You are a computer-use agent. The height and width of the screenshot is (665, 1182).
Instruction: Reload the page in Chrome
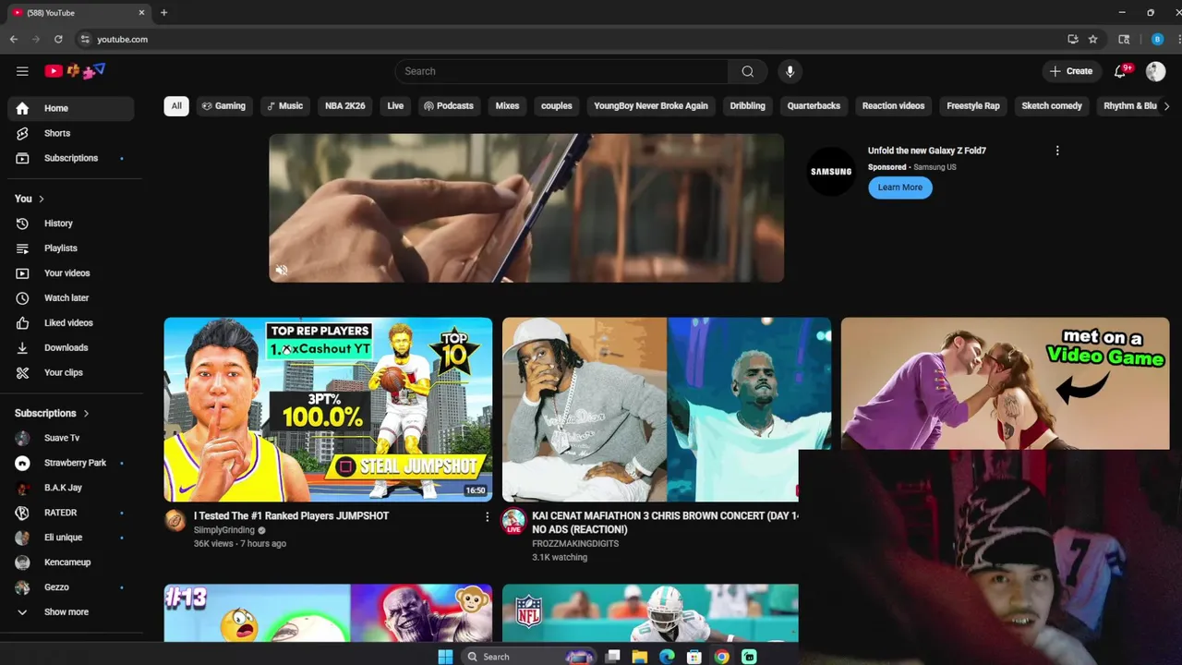(58, 39)
